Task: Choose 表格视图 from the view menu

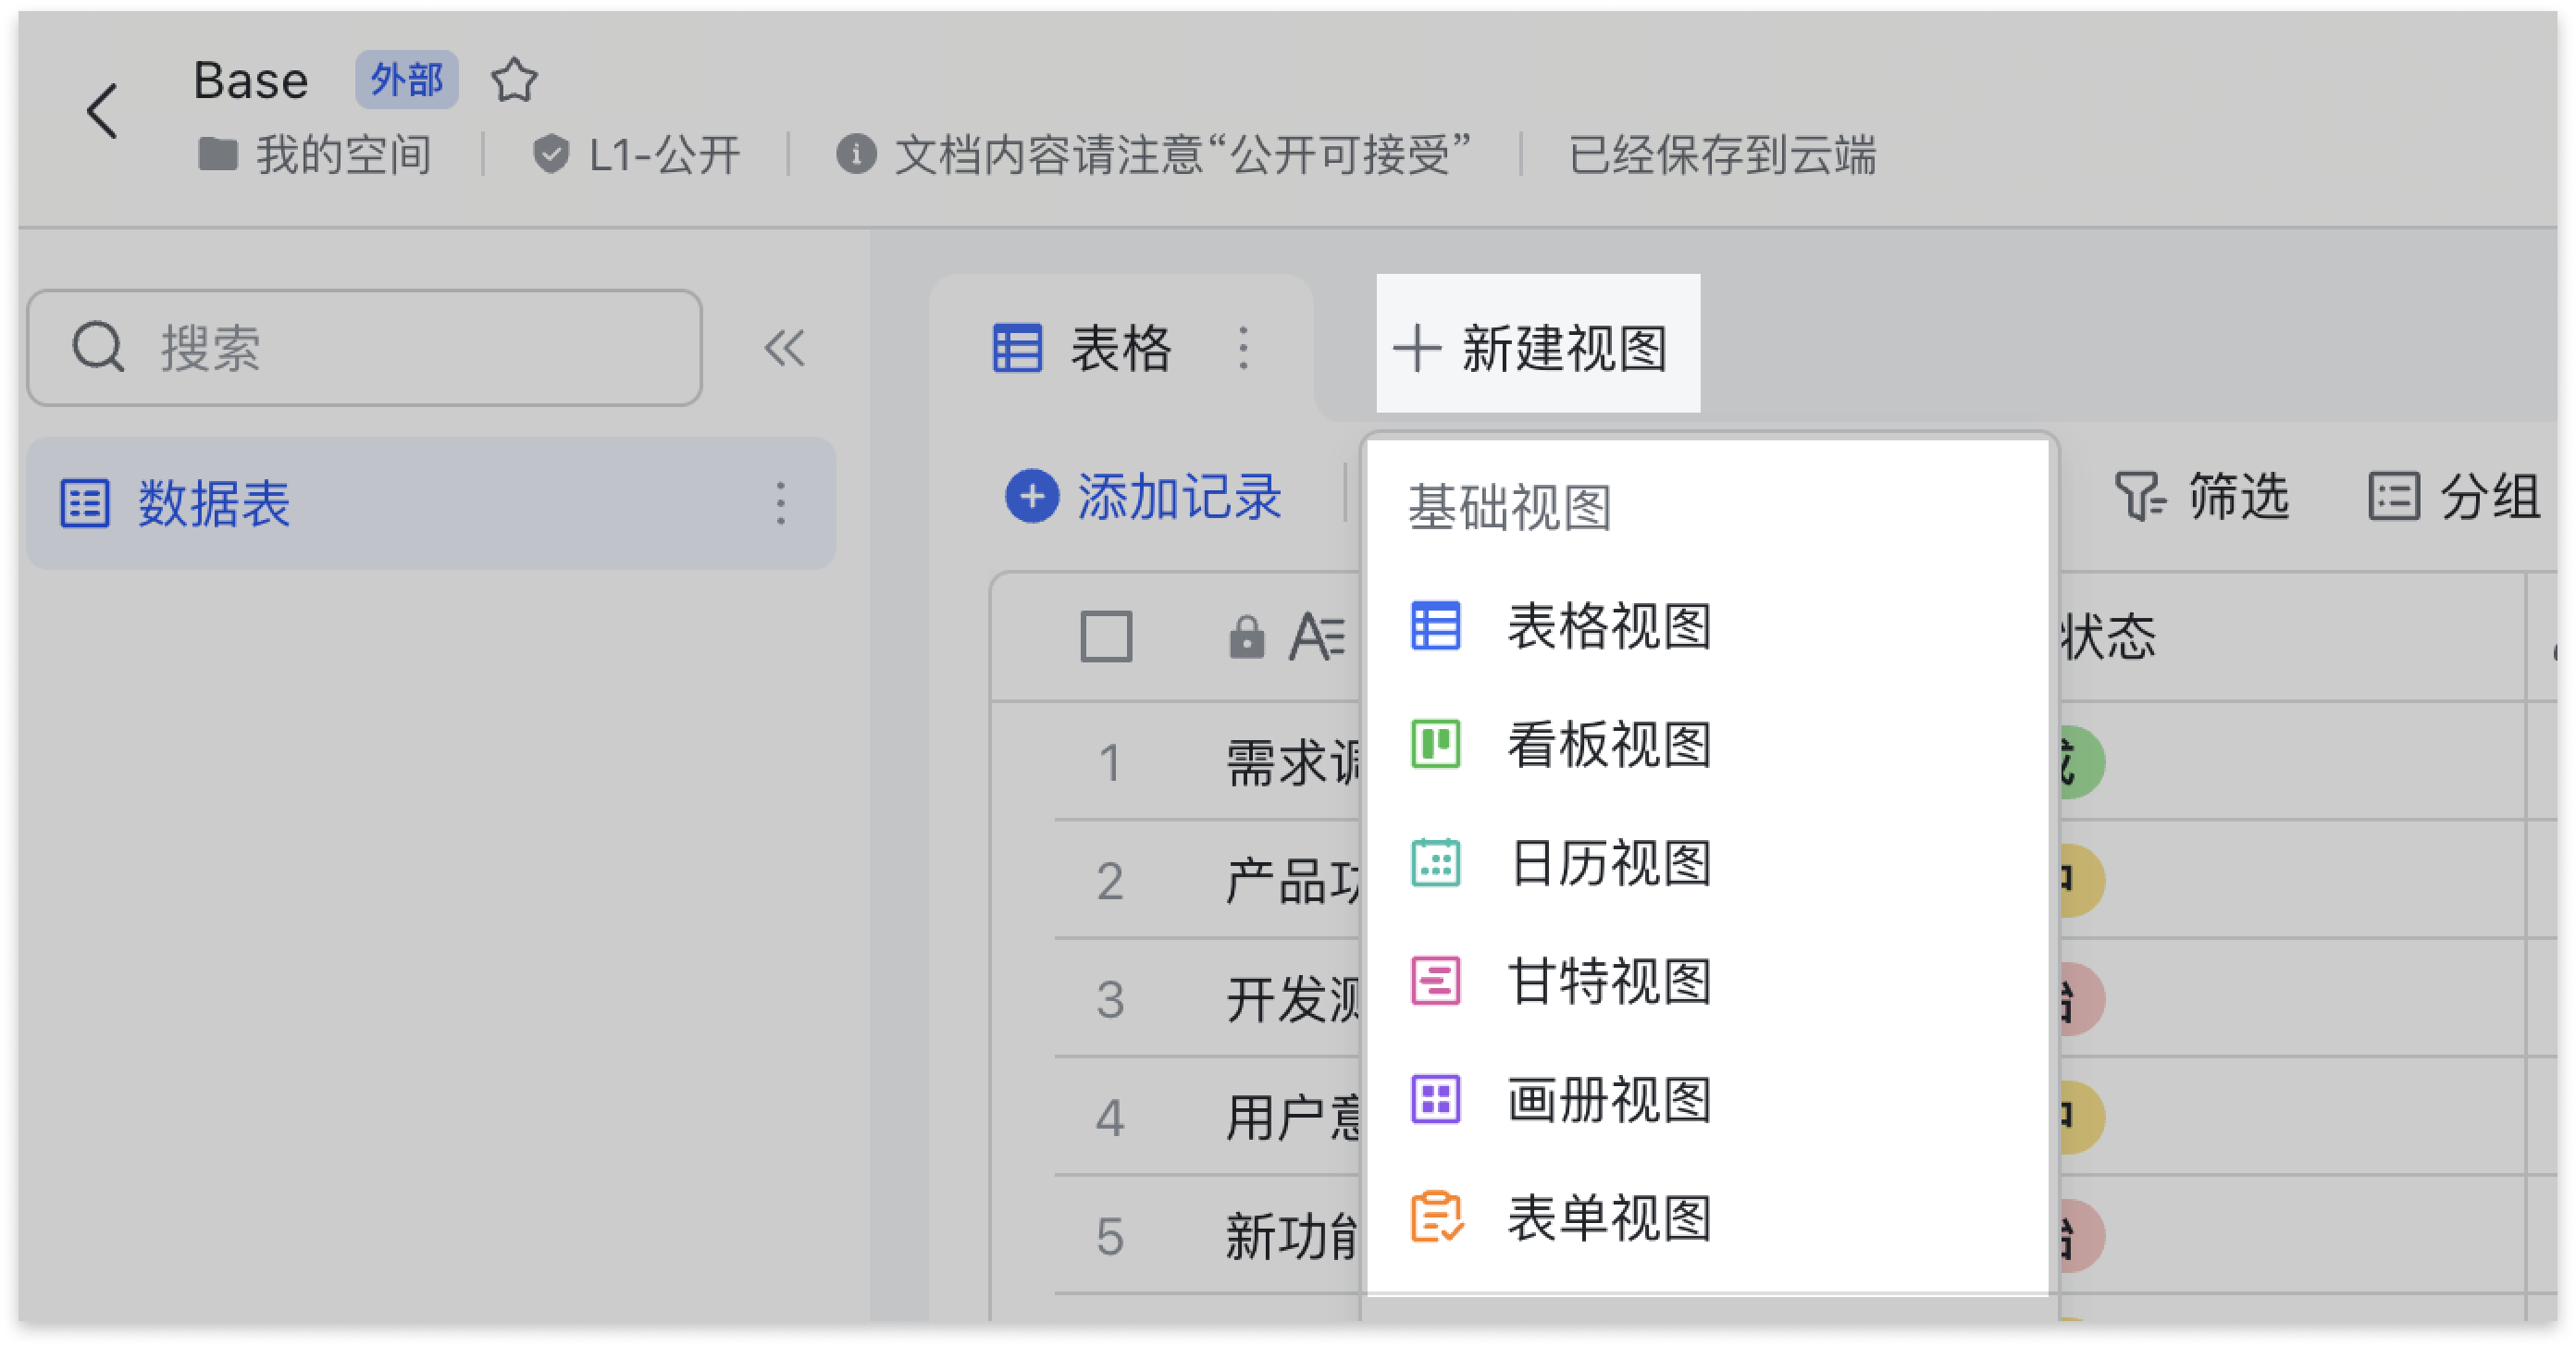Action: pos(1708,626)
